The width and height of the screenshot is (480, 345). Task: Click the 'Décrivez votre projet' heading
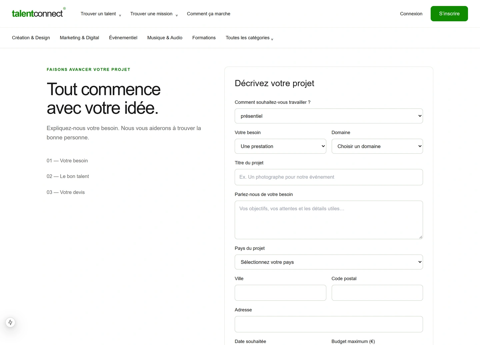coord(274,83)
